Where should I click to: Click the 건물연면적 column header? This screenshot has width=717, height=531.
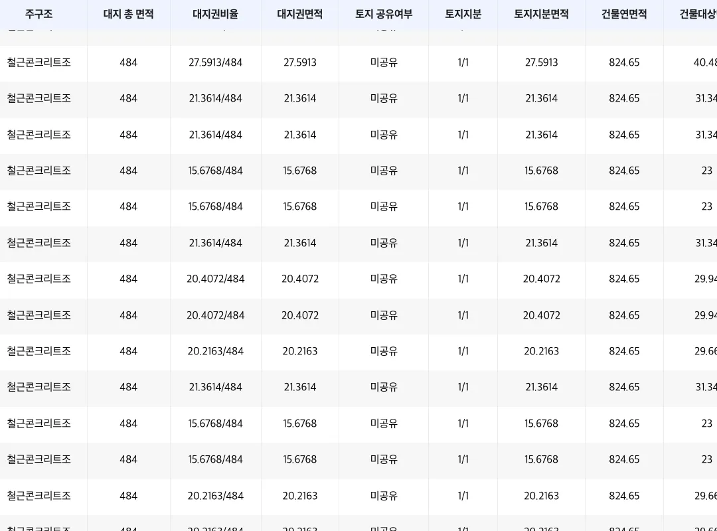click(624, 14)
